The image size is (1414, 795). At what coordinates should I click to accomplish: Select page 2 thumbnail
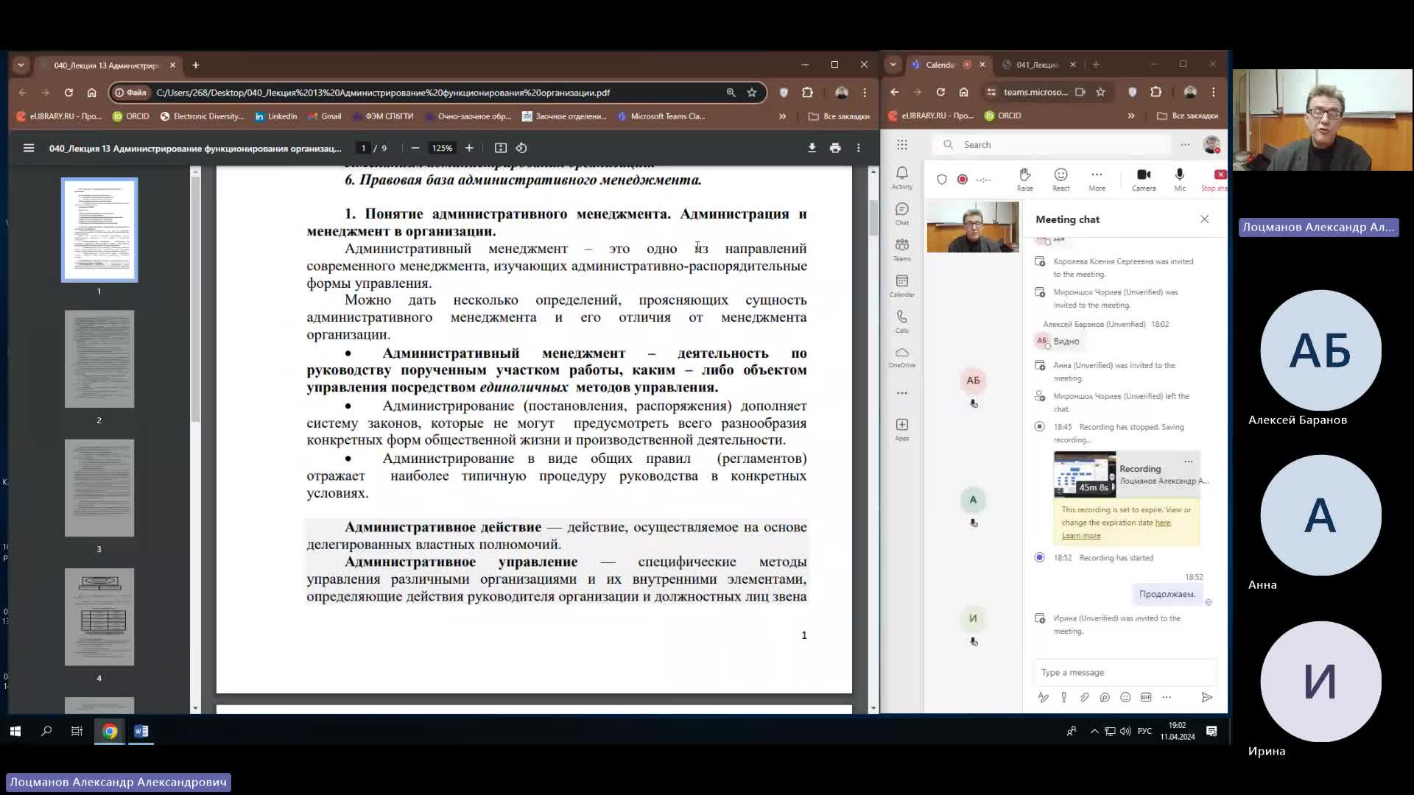tap(99, 359)
